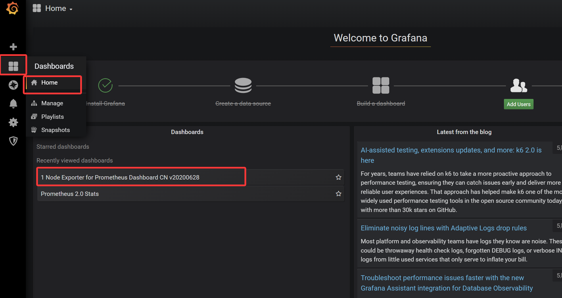Click the grid icon beside Home title
Image resolution: width=562 pixels, height=298 pixels.
coord(37,8)
